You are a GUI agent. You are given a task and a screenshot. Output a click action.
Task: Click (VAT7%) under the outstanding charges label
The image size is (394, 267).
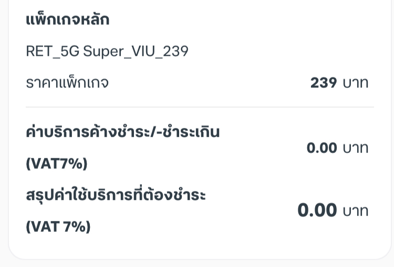(56, 164)
